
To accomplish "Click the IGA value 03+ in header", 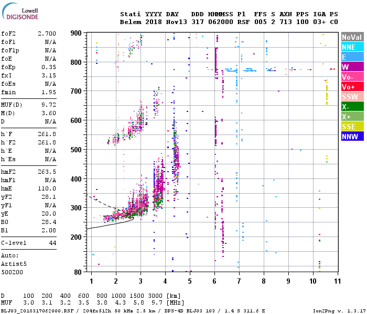I will [x=319, y=22].
